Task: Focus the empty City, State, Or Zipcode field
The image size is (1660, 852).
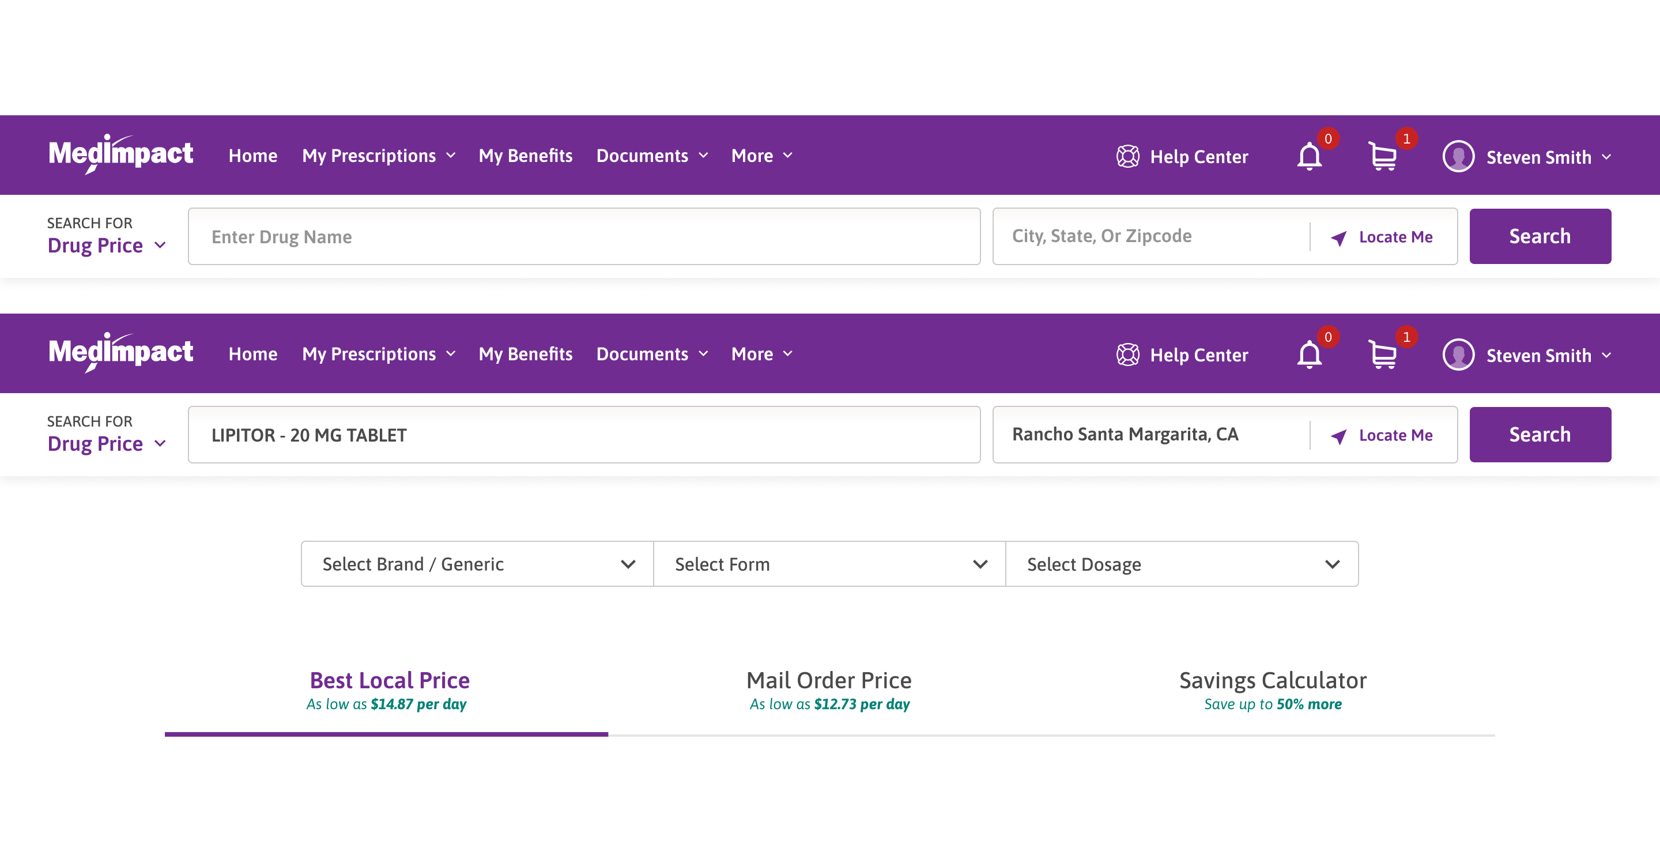Action: [1151, 236]
